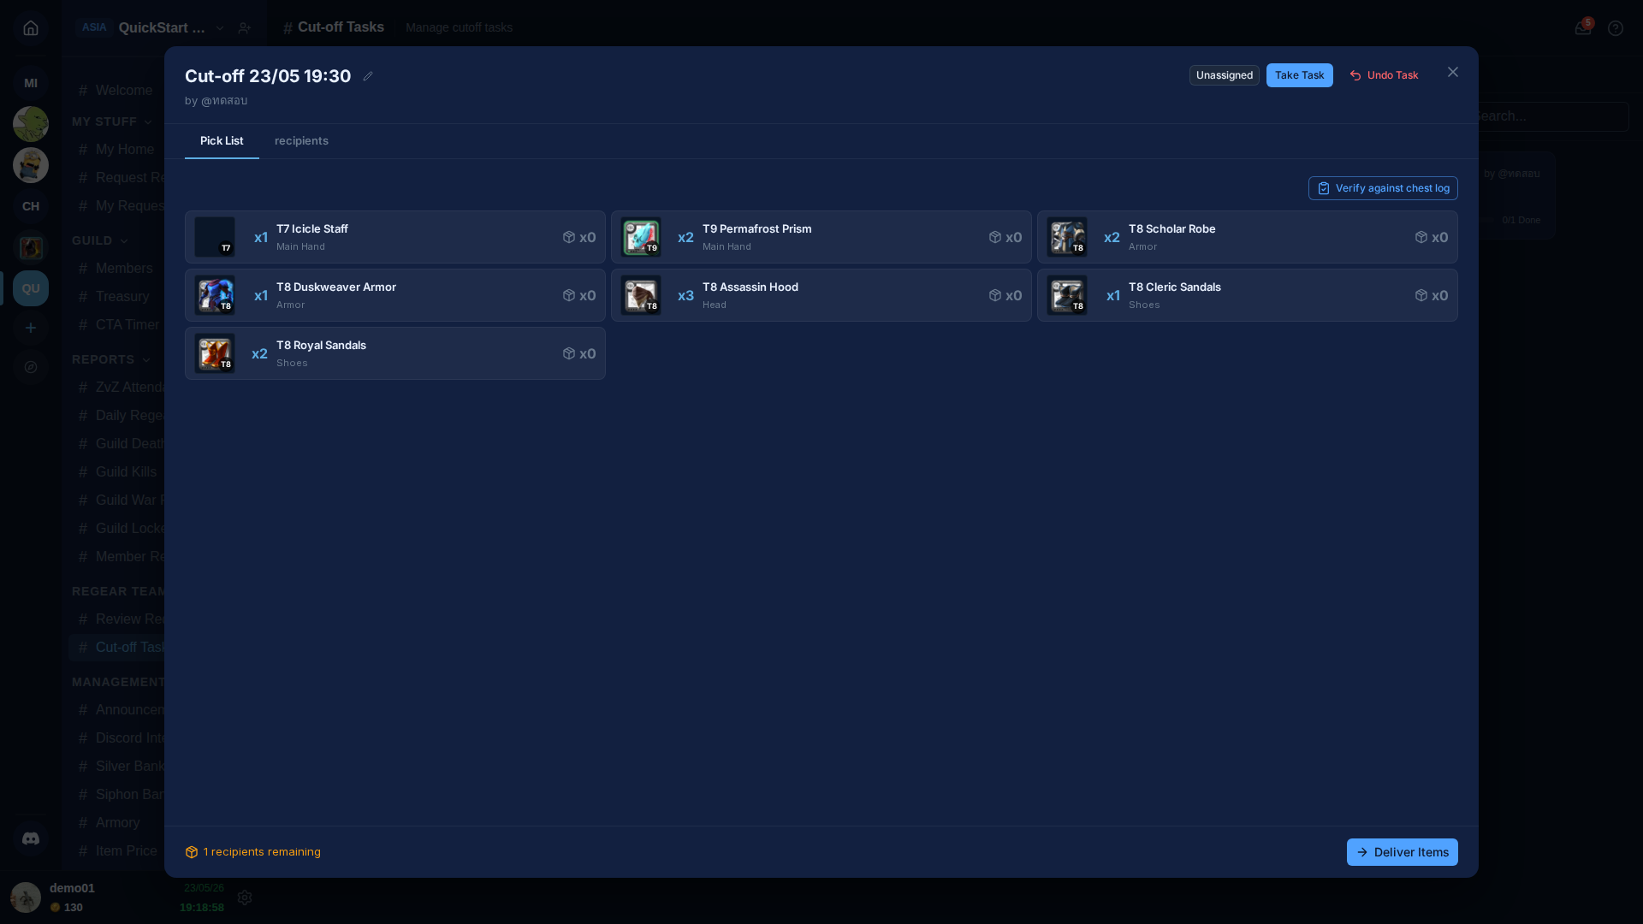Viewport: 1643px width, 924px height.
Task: Click box icon in T8 Cleric Sandals row
Action: [1421, 295]
